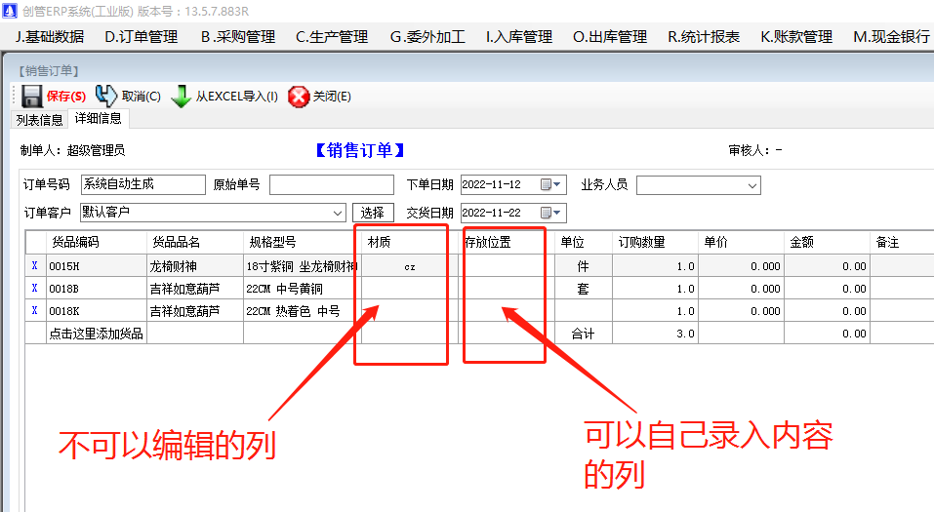Switch to the 列表信息 tab
934x512 pixels.
39,120
